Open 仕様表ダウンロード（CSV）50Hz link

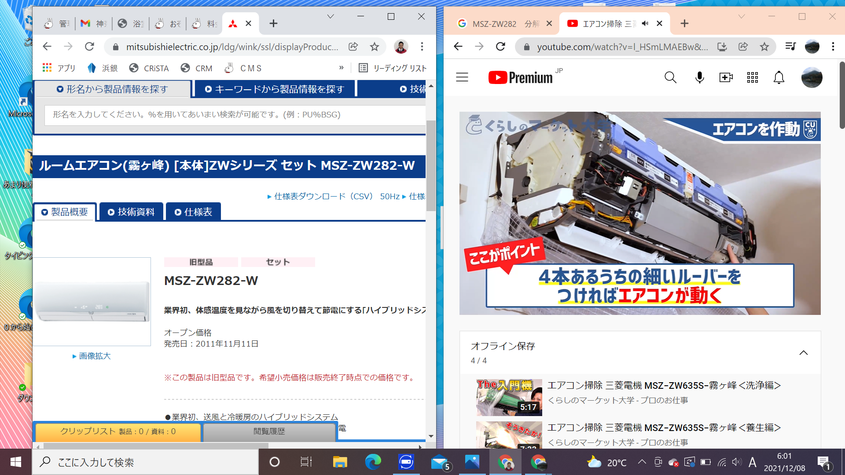(x=337, y=197)
